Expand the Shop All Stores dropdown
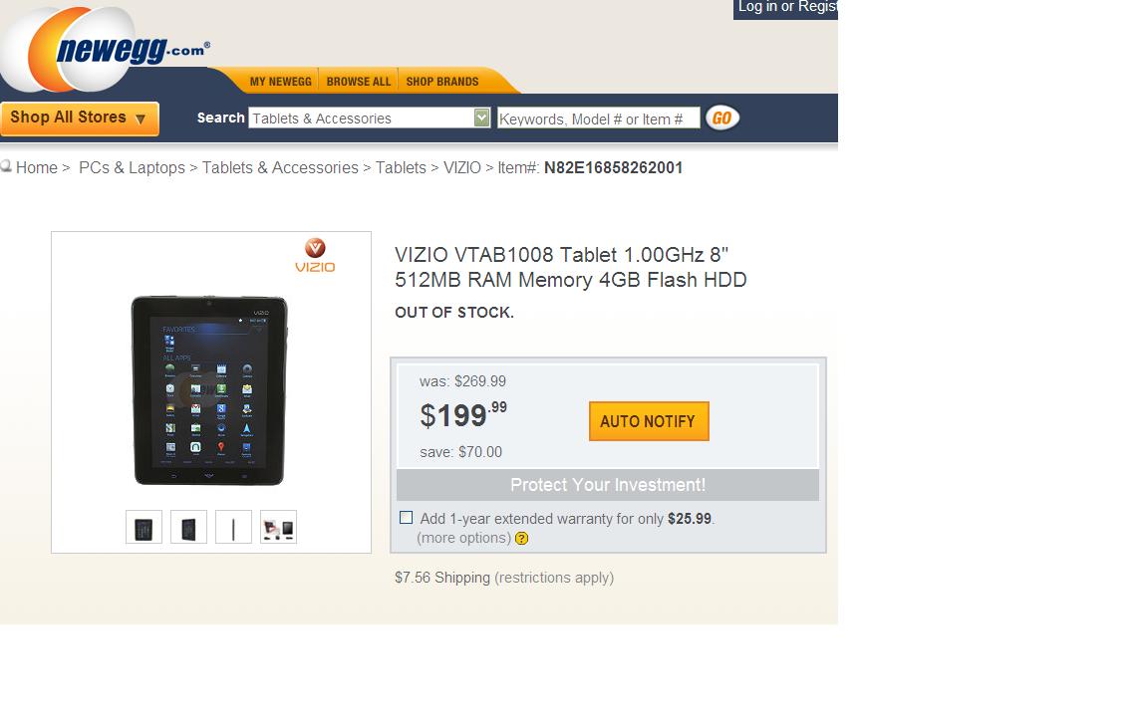Viewport: 1148px width, 717px height. coord(79,118)
